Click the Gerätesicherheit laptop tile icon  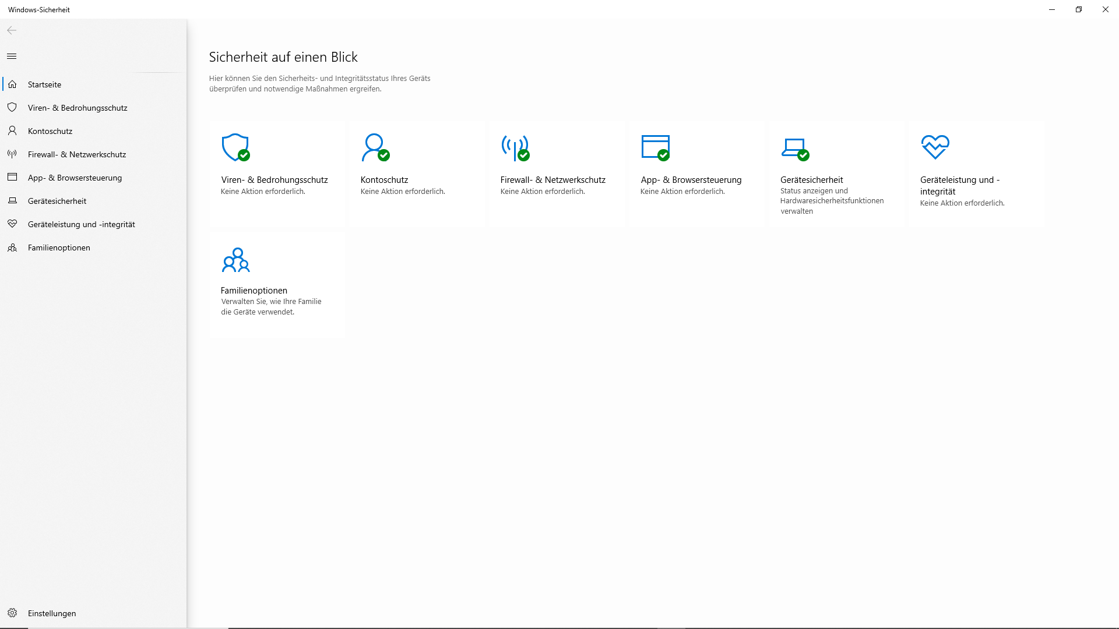(x=794, y=147)
